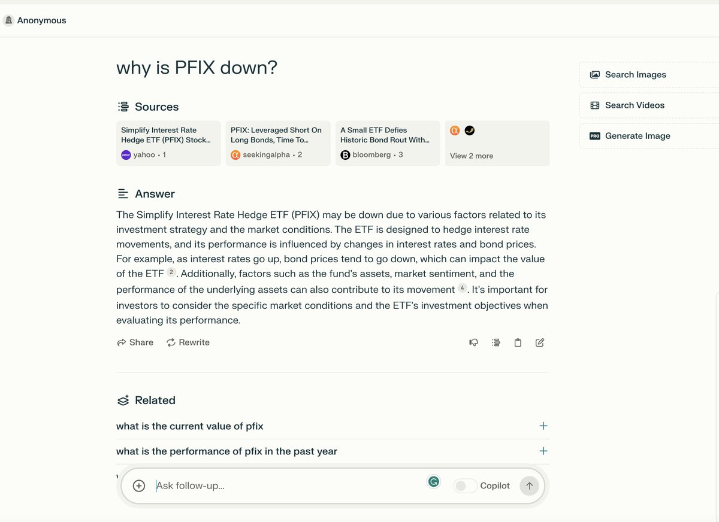Copy answer with clipboard icon

518,342
